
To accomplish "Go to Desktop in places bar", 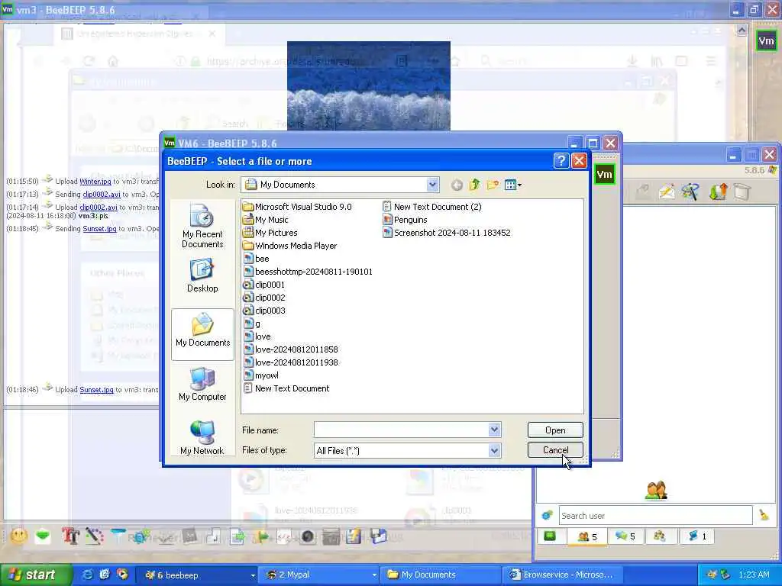I will click(202, 275).
